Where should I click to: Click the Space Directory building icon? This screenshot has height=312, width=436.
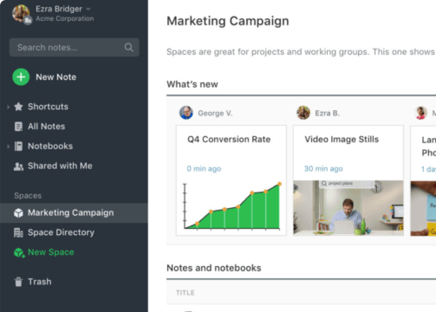click(x=19, y=233)
